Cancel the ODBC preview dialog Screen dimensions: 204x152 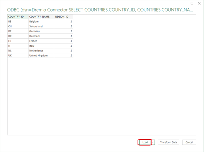coord(189,143)
